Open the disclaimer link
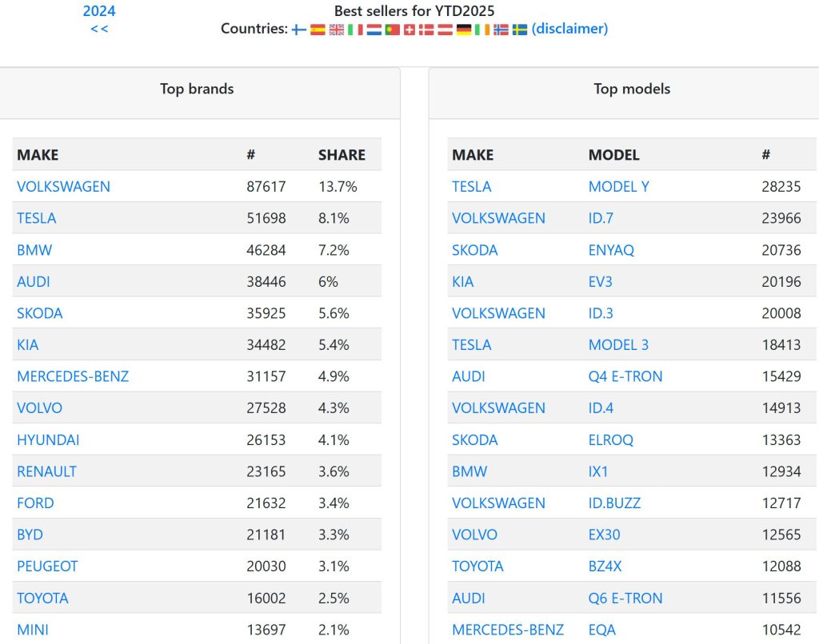819x644 pixels. point(569,29)
